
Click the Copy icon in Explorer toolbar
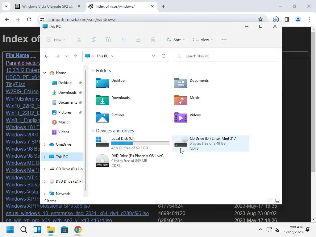pos(94,40)
